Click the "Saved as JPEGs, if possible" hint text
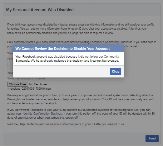Viewport: 163px width, 146px height. coord(26,78)
